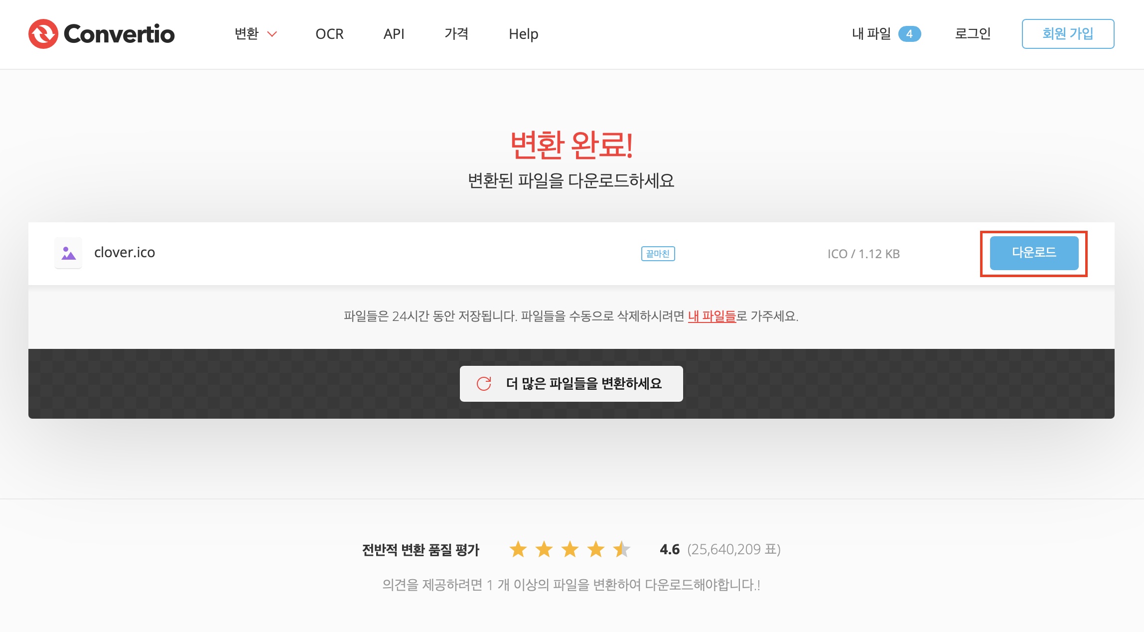Screen dimensions: 1144x632
Task: Rate four stars in quality rating
Action: click(x=596, y=549)
